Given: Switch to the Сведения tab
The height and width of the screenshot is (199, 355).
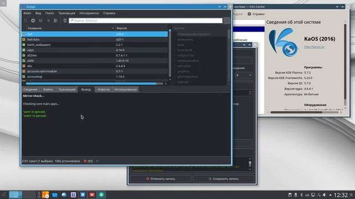Looking at the screenshot, I should pos(31,90).
